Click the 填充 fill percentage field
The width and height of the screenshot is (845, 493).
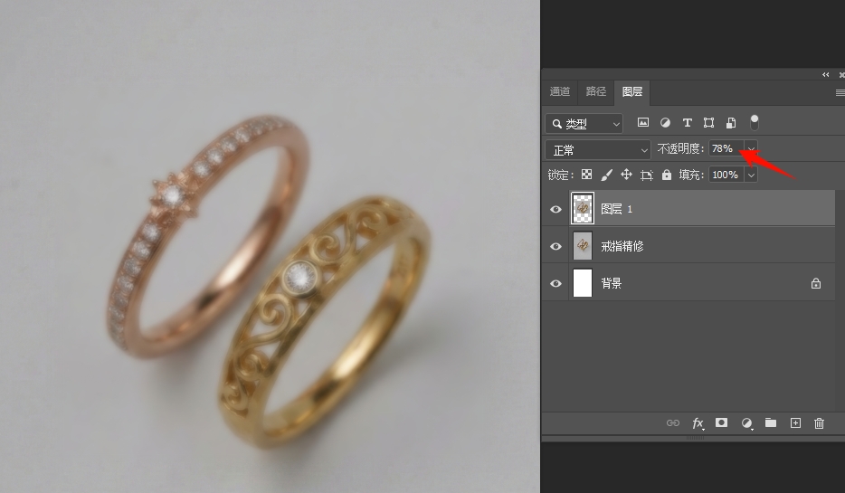(x=724, y=175)
